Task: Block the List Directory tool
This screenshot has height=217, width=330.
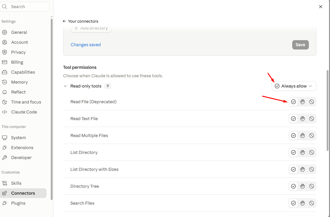Action: click(312, 152)
